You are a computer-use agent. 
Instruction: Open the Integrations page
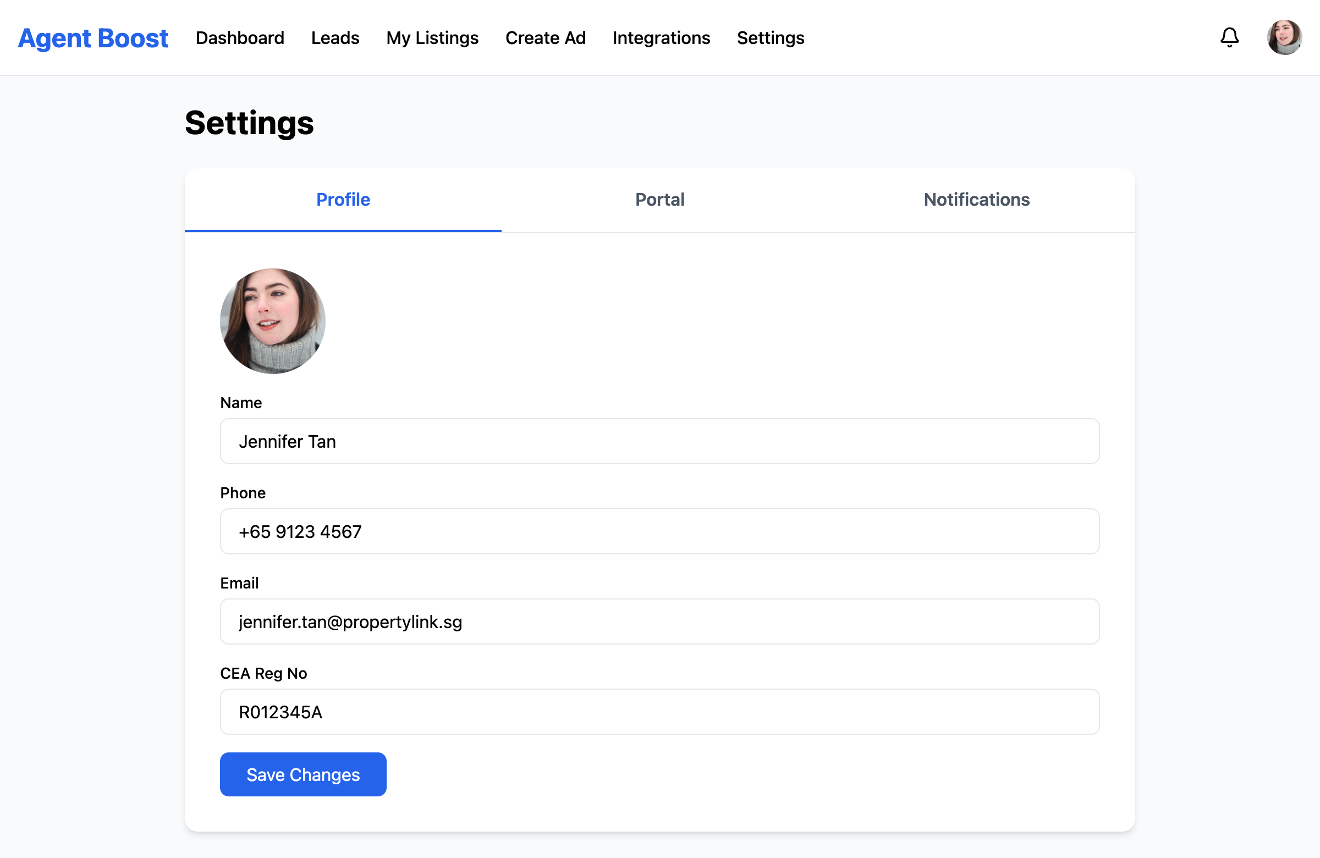tap(661, 38)
